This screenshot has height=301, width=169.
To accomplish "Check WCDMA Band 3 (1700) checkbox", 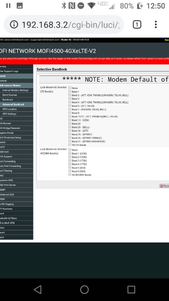I will click(x=70, y=160).
